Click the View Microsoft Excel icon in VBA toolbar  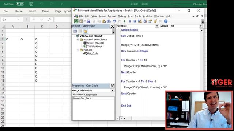[76, 21]
